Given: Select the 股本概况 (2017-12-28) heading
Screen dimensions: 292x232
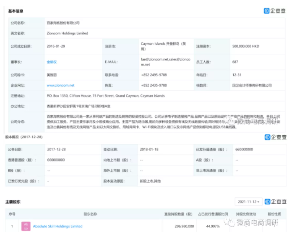Looking at the screenshot, I should coord(24,137).
